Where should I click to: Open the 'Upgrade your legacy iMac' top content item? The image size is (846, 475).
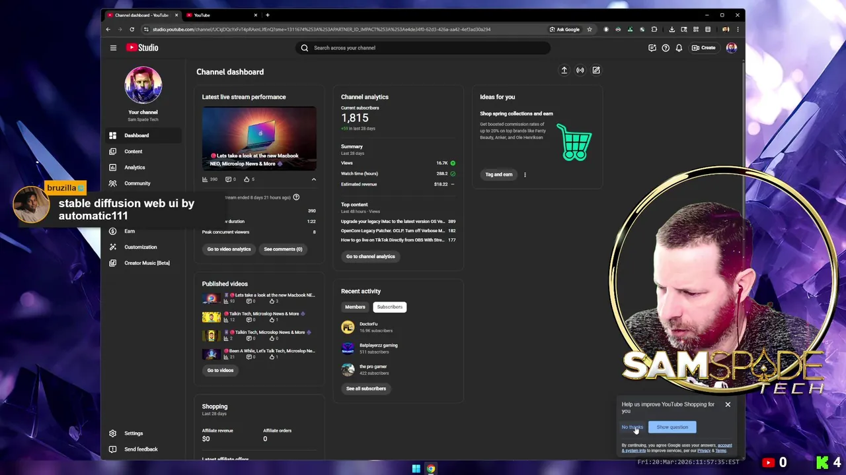pyautogui.click(x=398, y=221)
